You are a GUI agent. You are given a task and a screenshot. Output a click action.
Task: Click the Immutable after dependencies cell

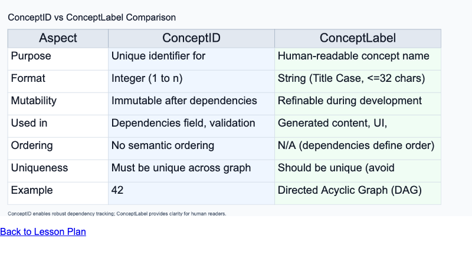(184, 101)
